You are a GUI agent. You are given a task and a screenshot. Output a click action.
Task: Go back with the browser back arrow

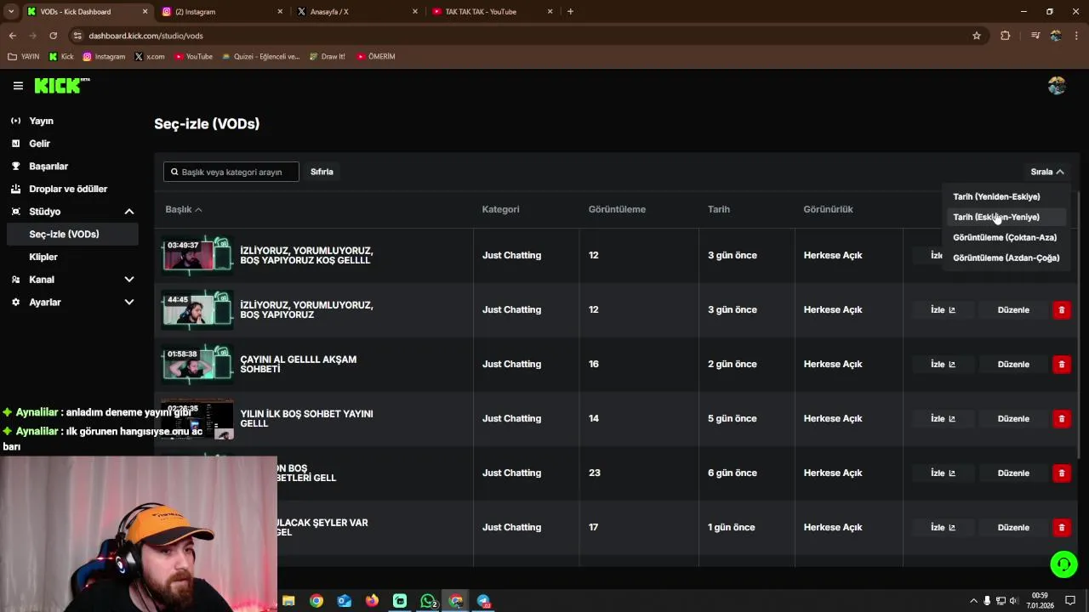tap(12, 36)
